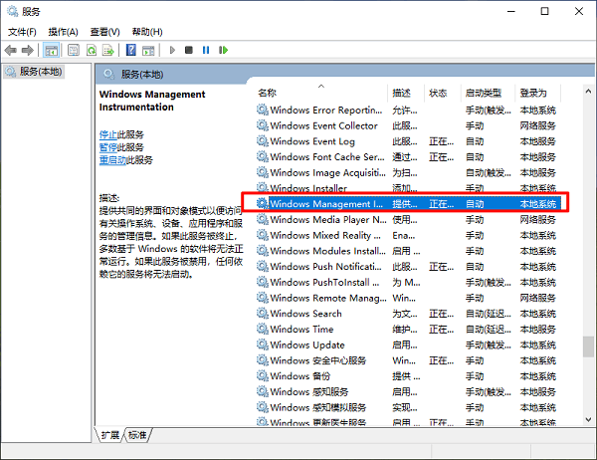Viewport: 597px width, 460px height.
Task: Minimize the 服务 window
Action: coord(511,11)
